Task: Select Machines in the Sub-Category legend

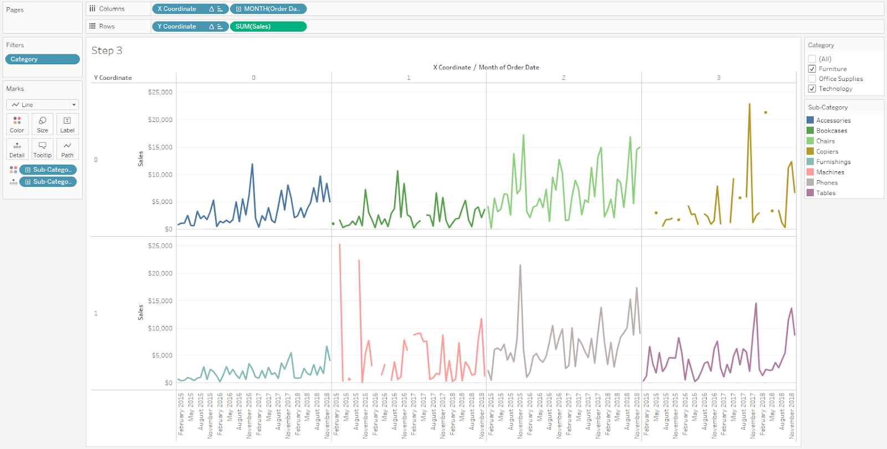Action: 830,172
